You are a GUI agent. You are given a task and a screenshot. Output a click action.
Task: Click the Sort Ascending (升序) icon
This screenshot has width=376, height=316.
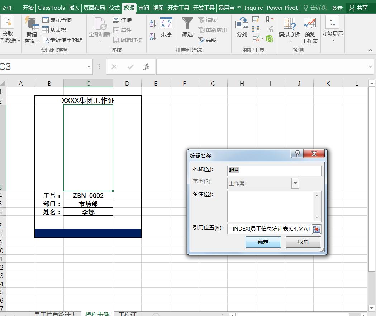(152, 23)
